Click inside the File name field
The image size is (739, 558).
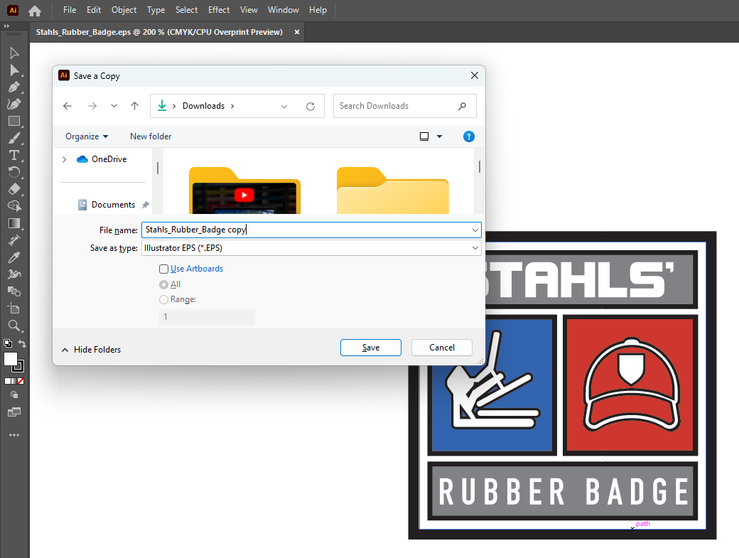306,230
